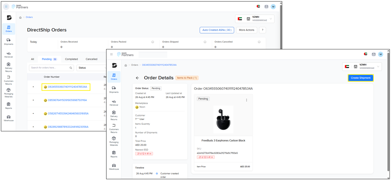The image size is (391, 180).
Task: Click the Orders breadcrumb in the DirectShip Orders window
Action: [29, 17]
